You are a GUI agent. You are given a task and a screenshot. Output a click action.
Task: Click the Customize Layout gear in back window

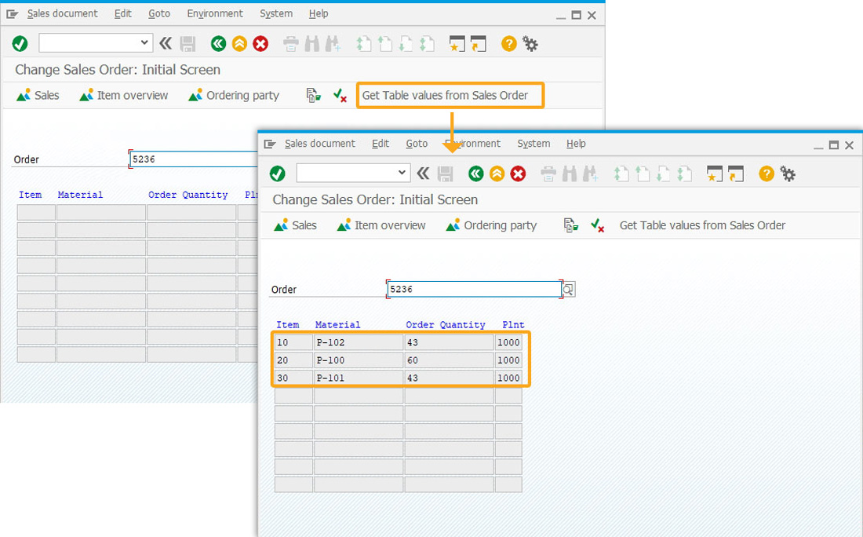point(530,44)
